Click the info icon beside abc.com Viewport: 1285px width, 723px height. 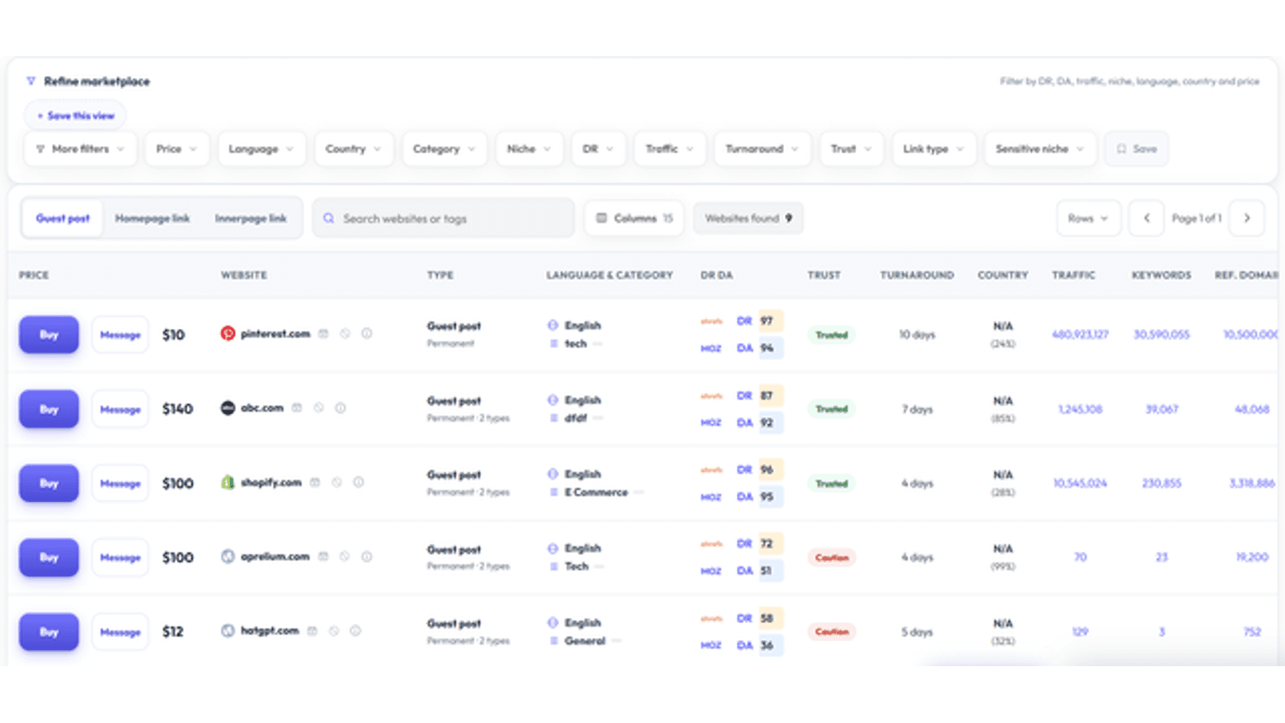[340, 408]
